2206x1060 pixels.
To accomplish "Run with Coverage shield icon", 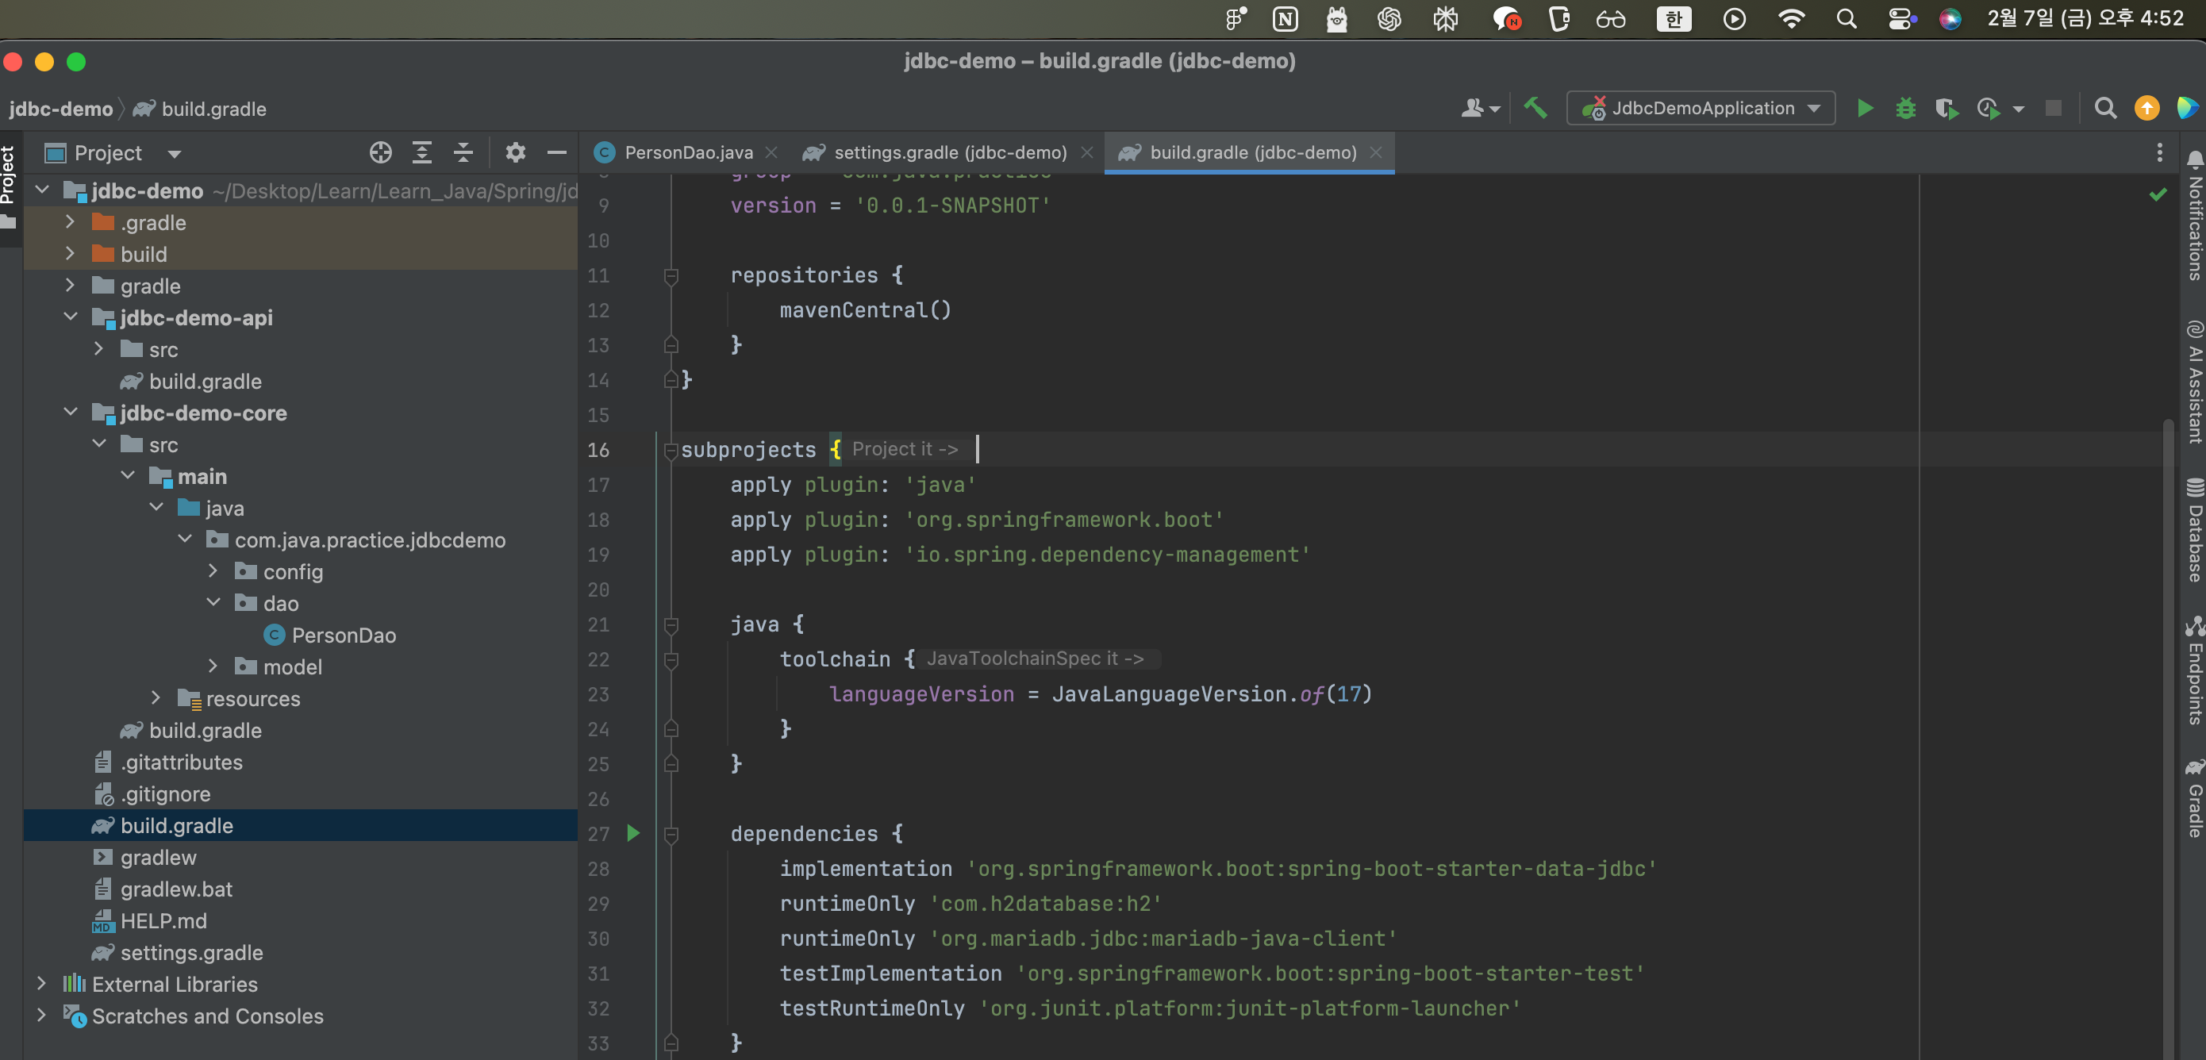I will point(1946,109).
